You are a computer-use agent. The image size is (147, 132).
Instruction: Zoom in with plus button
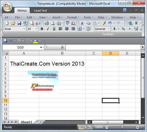pyautogui.click(x=138, y=127)
